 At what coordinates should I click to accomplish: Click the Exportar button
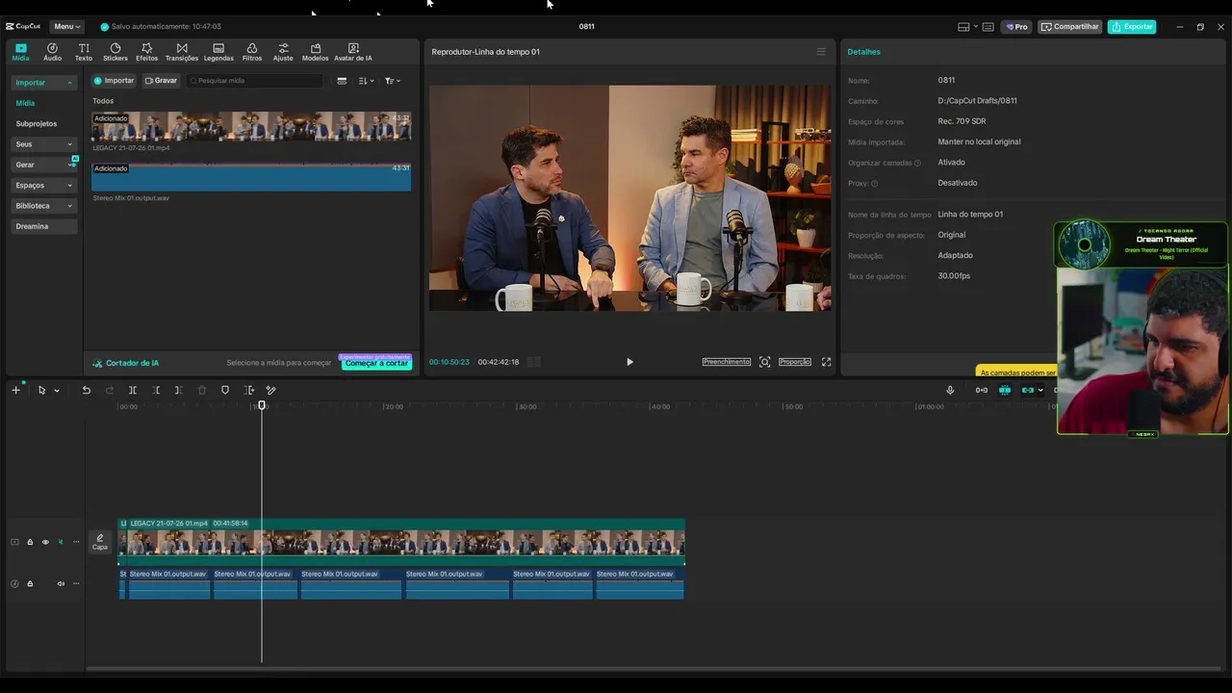pyautogui.click(x=1132, y=27)
